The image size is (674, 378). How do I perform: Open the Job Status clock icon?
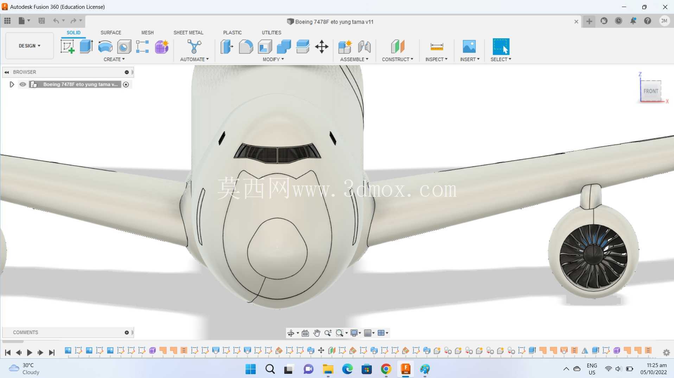coord(618,21)
